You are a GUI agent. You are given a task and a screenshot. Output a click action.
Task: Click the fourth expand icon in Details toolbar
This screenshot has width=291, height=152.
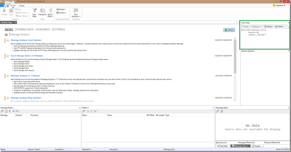pyautogui.click(x=95, y=111)
